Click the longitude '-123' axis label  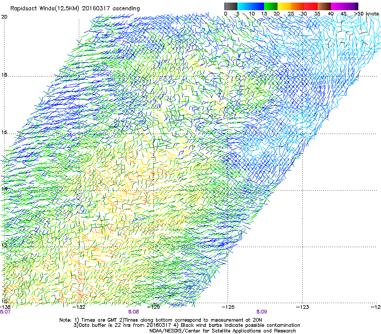(x=303, y=307)
